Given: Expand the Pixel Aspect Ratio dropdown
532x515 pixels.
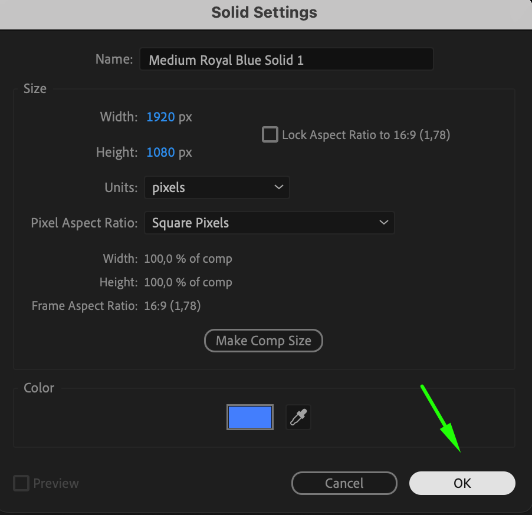Looking at the screenshot, I should click(x=270, y=223).
